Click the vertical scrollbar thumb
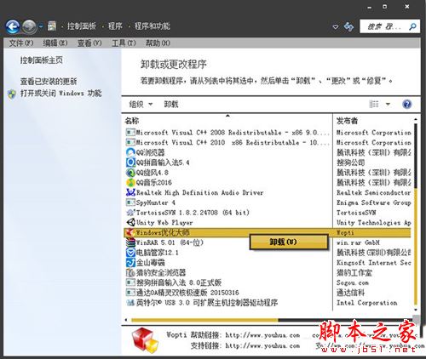Viewport: 426px width, 359px height. [416, 156]
